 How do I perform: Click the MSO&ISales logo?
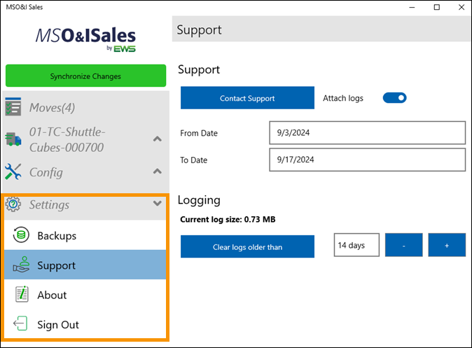86,40
